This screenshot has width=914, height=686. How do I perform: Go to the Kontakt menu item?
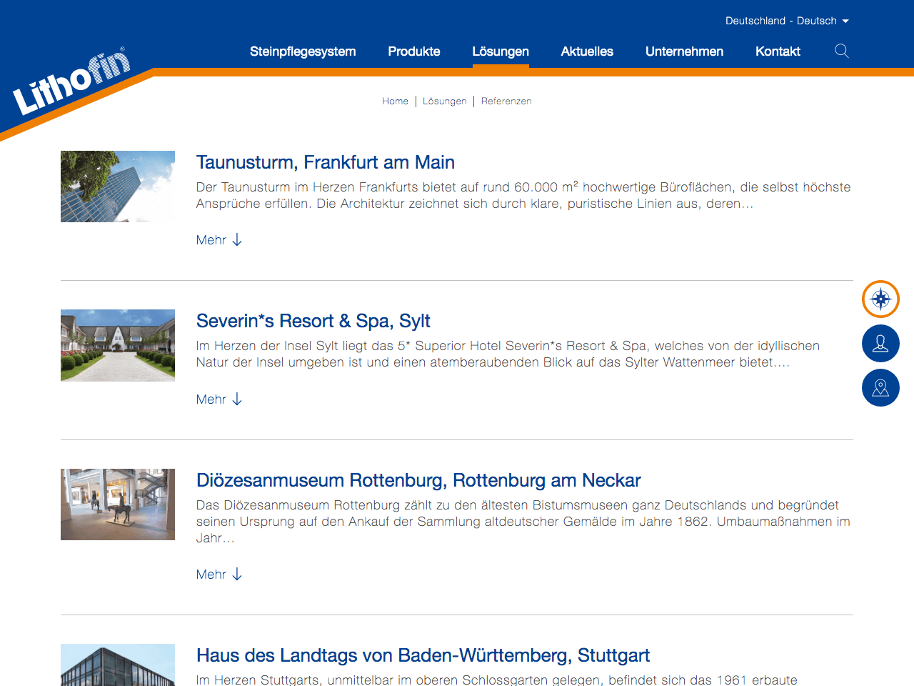coord(778,51)
